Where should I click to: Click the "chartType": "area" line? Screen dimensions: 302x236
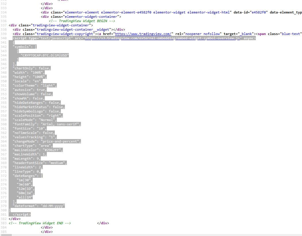(x=32, y=146)
